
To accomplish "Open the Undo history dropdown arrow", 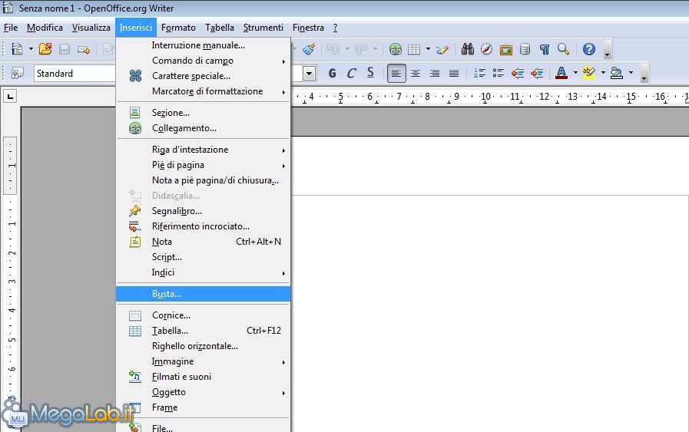I will [x=347, y=49].
